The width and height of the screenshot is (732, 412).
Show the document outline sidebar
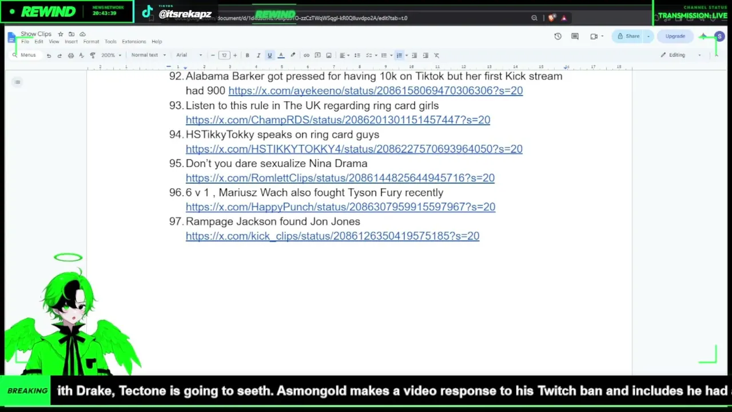coord(17,82)
